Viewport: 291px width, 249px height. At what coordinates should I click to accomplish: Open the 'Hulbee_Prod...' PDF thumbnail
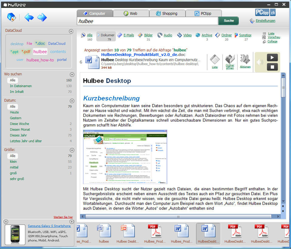[155, 233]
